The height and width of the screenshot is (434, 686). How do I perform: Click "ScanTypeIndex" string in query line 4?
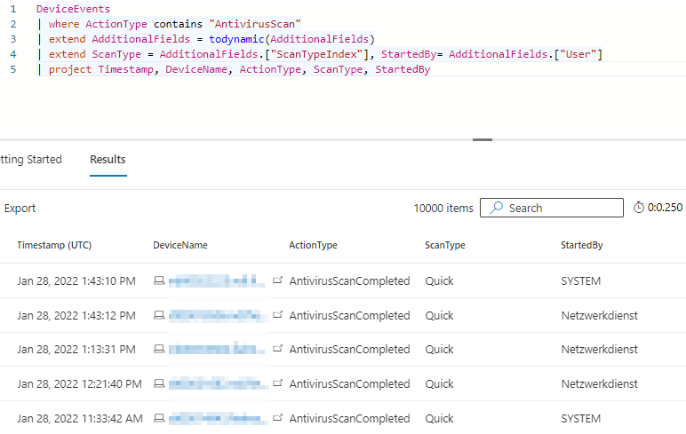pyautogui.click(x=319, y=54)
